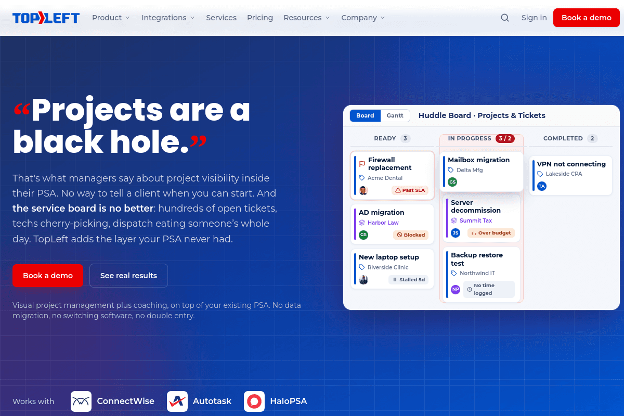The width and height of the screenshot is (624, 416).
Task: Click the hero Book a demo button
Action: (48, 276)
